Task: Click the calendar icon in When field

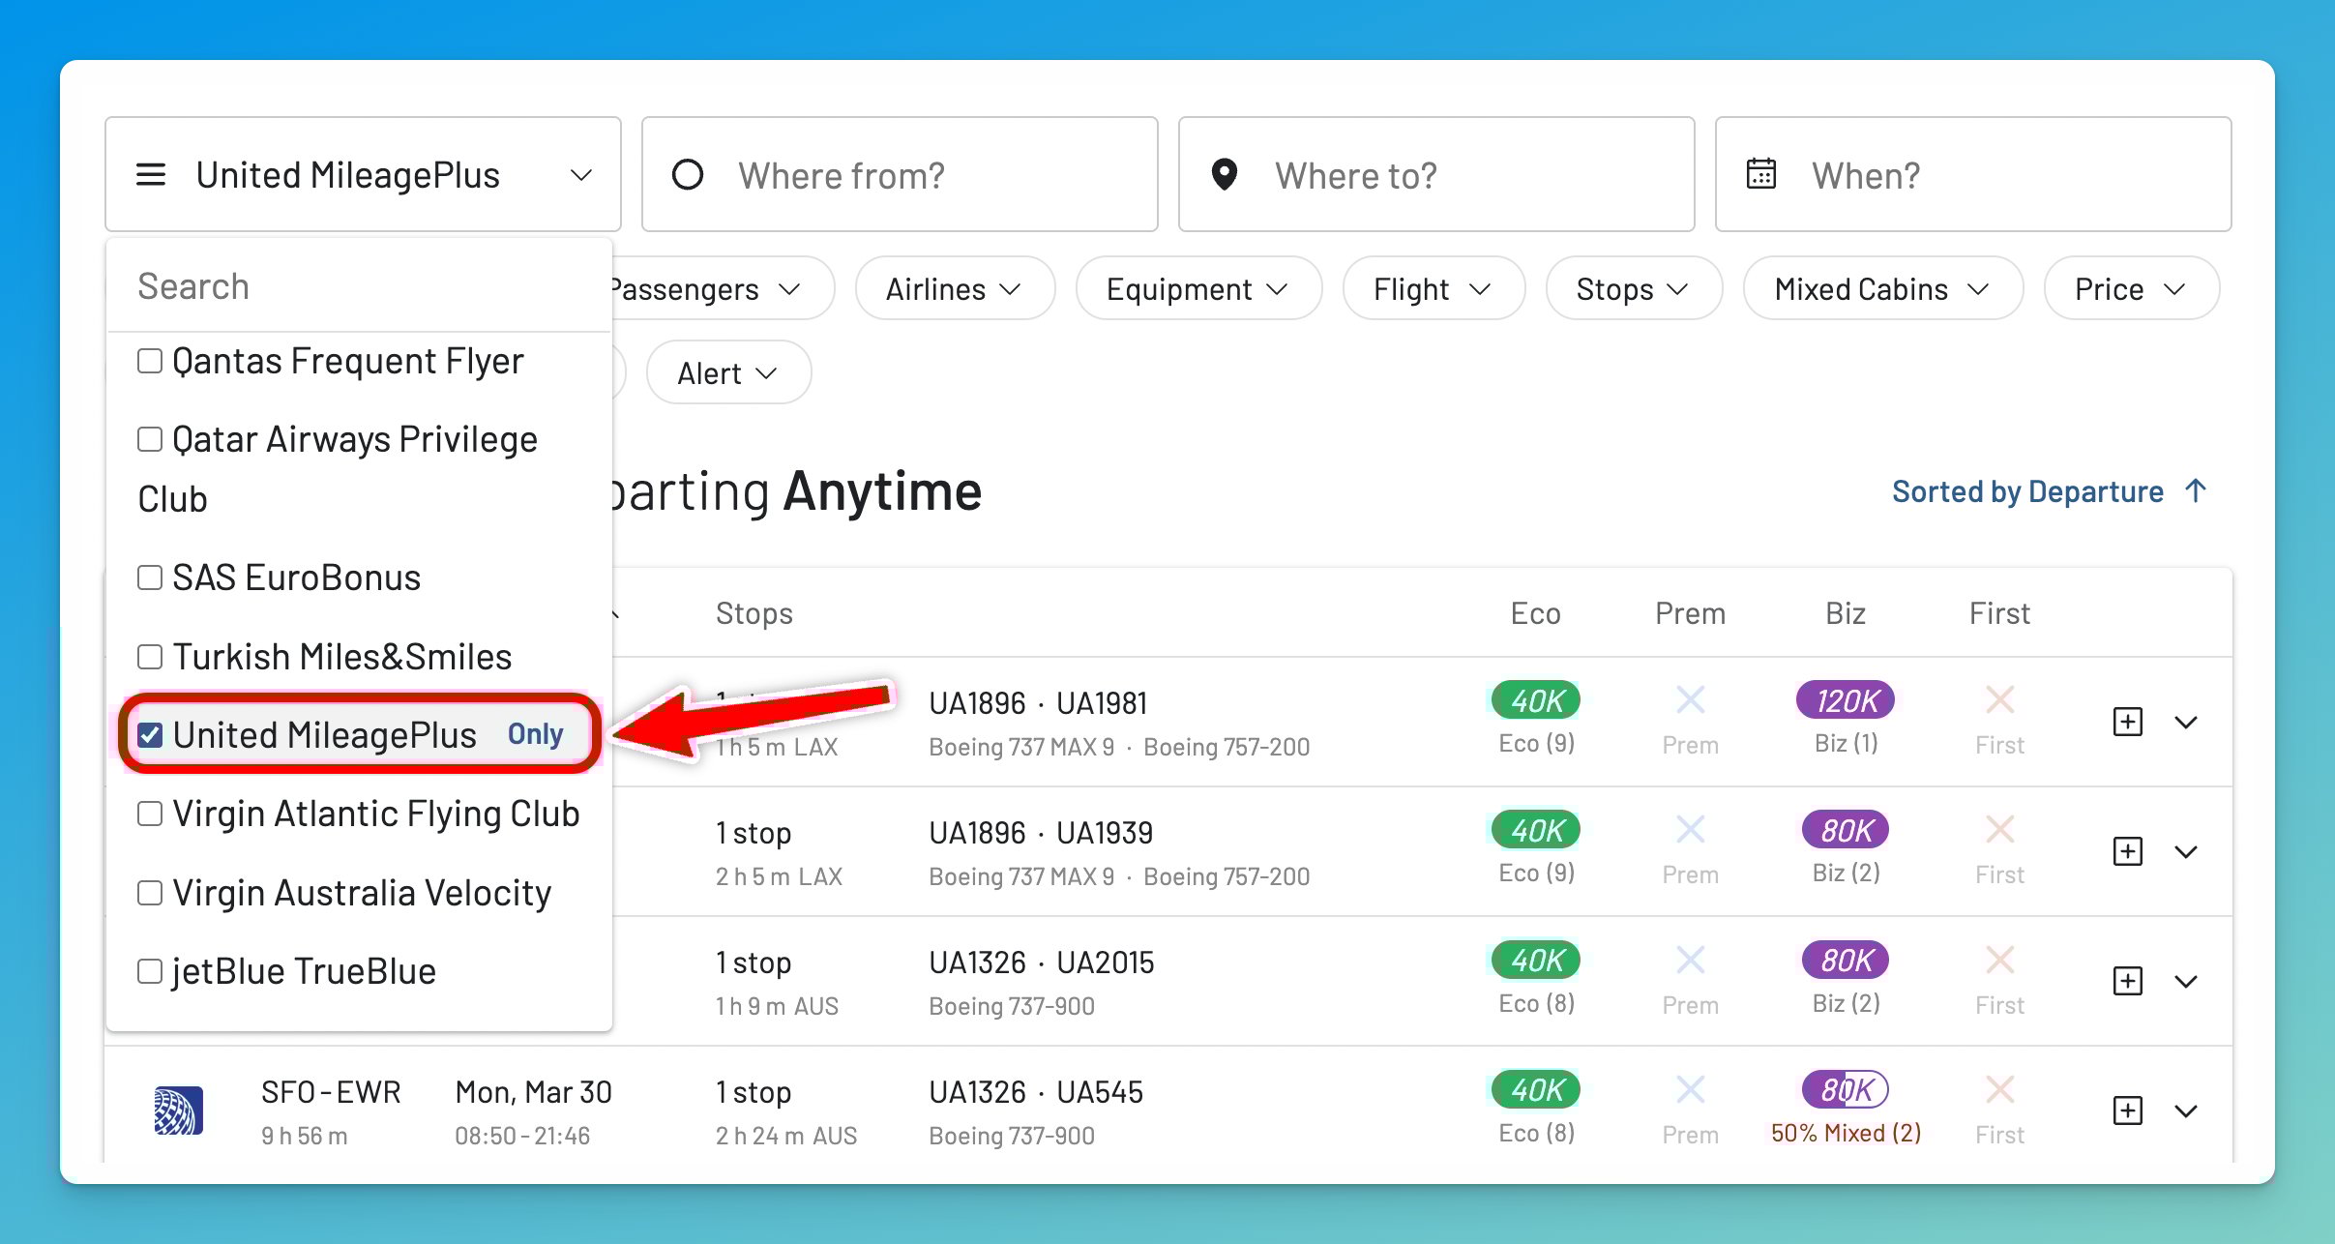Action: (1760, 175)
